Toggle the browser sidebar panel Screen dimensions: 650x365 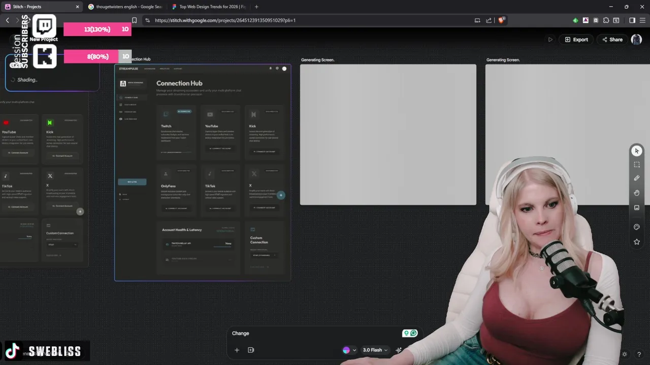pyautogui.click(x=632, y=20)
